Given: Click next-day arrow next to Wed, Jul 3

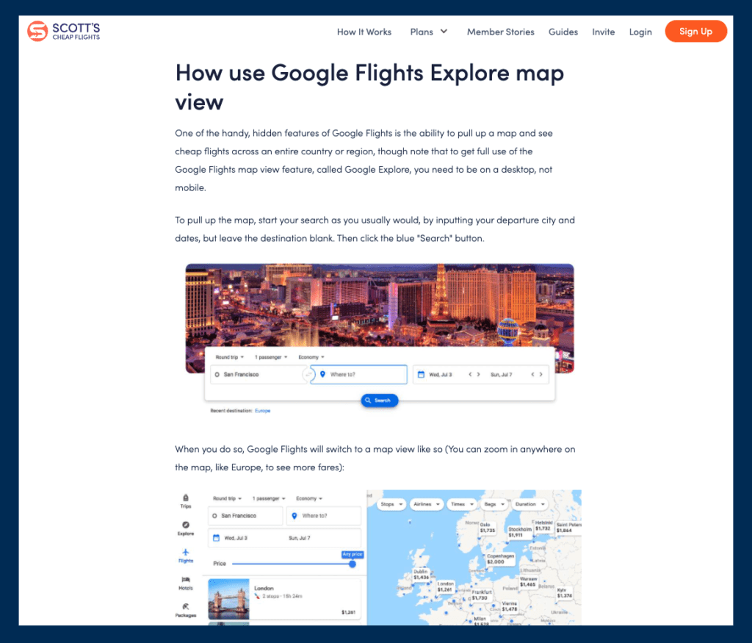Looking at the screenshot, I should 478,374.
